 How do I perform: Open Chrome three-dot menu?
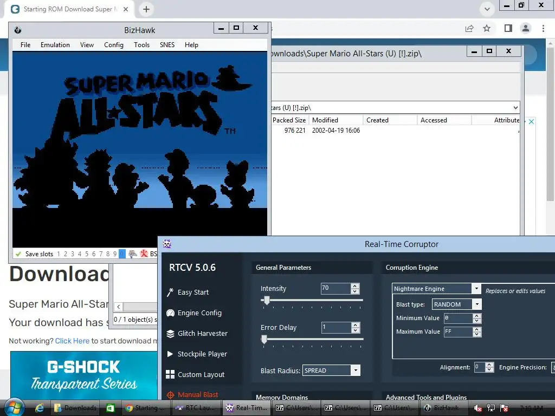tap(543, 28)
